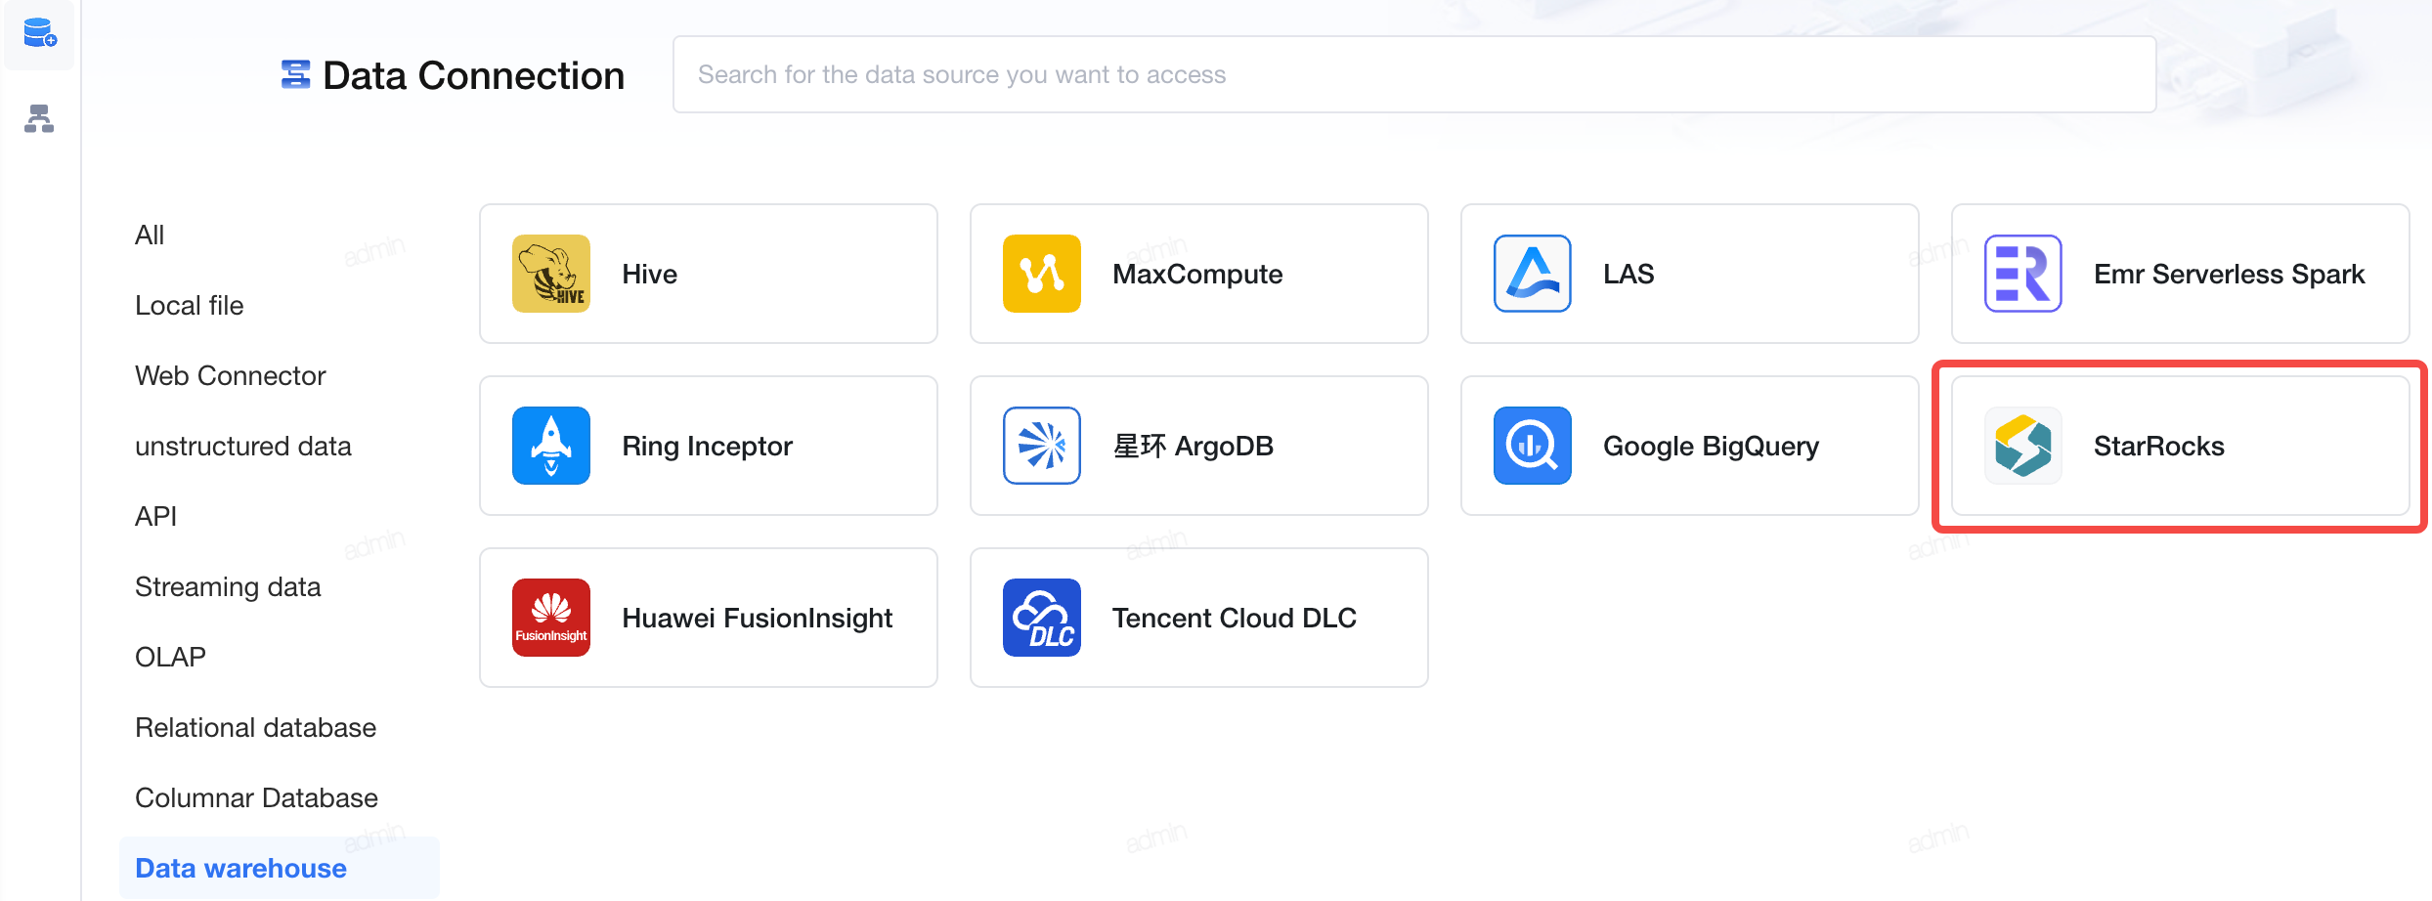Choose the Web Connector category
2432x901 pixels.
click(230, 375)
